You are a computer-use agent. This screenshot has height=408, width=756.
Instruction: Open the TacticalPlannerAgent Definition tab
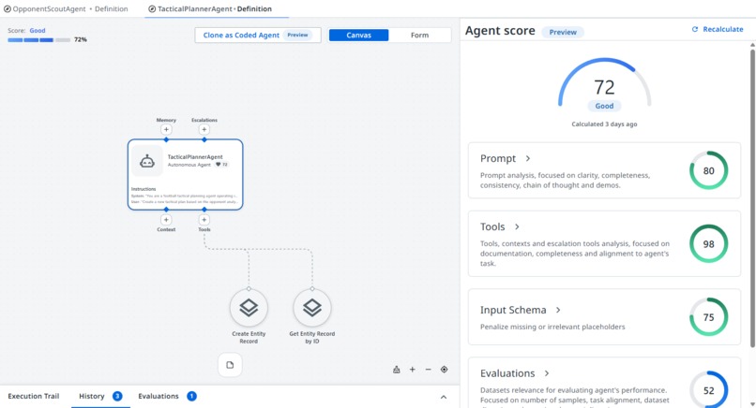click(x=210, y=8)
